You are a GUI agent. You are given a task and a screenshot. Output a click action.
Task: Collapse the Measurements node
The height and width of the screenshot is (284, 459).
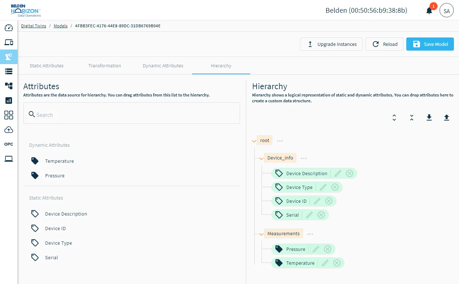tap(261, 234)
